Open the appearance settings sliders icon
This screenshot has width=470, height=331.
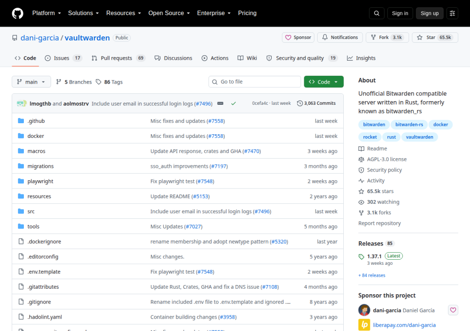click(452, 13)
